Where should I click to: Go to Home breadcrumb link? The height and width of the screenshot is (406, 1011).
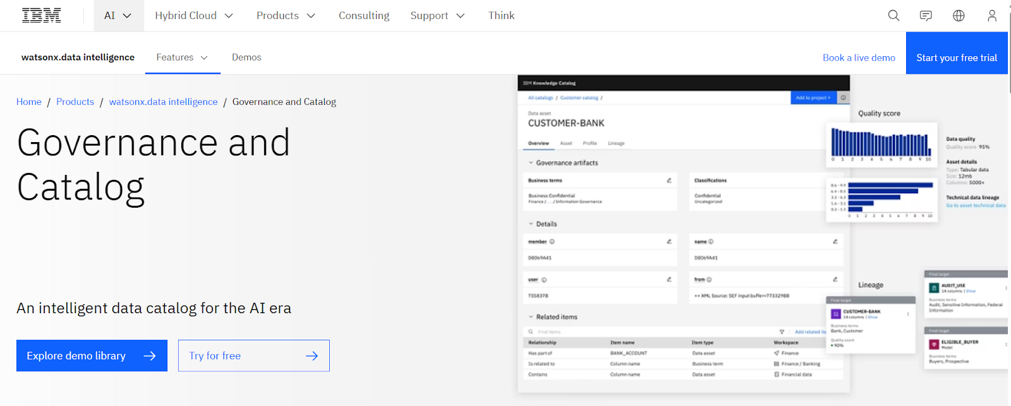click(x=29, y=102)
